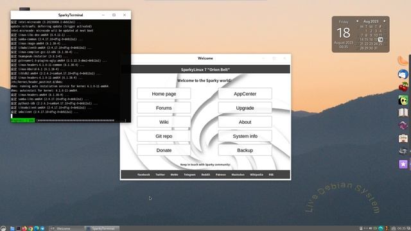Open the chat bubble tray icon

408,228
